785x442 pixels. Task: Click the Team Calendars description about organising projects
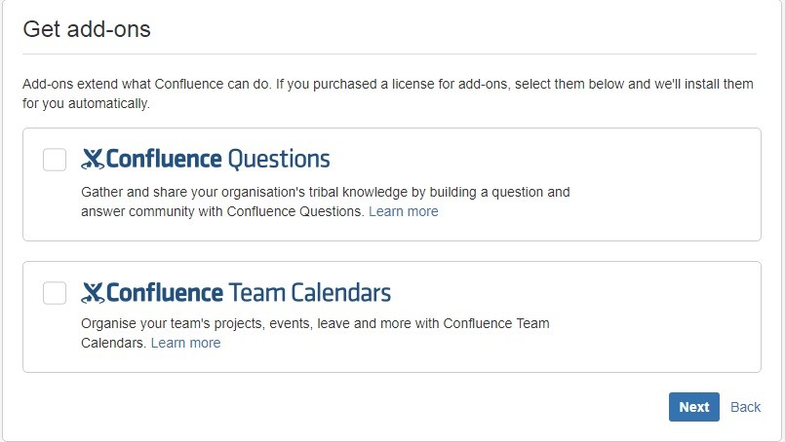point(315,323)
